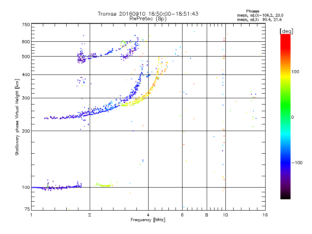Click the x-axis label '1'
The width and height of the screenshot is (312, 234).
(31, 215)
